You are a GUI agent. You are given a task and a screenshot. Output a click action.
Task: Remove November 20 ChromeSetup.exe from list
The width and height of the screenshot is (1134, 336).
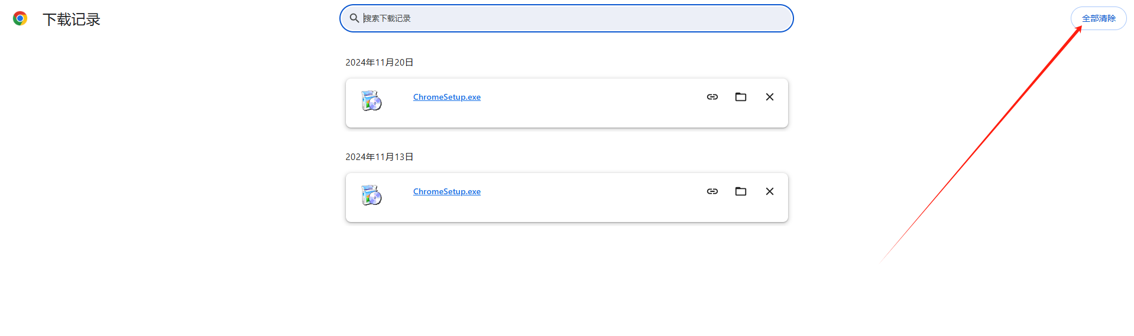770,97
